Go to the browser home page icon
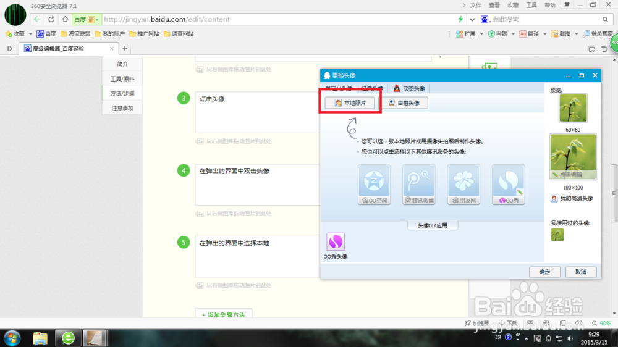The height and width of the screenshot is (347, 618). coord(66,19)
